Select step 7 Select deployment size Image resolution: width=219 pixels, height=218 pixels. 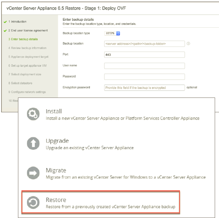[x=25, y=74]
